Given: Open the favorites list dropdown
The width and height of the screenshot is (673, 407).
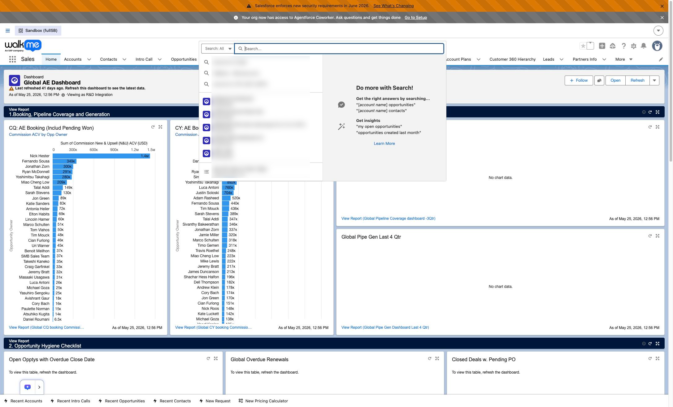Looking at the screenshot, I should 590,46.
